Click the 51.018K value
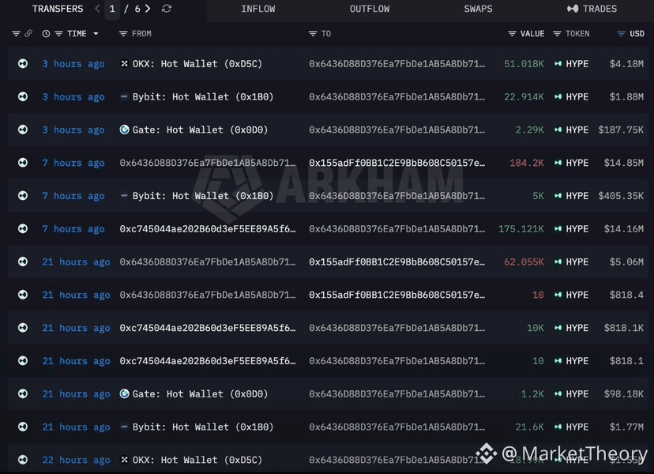 click(x=524, y=64)
